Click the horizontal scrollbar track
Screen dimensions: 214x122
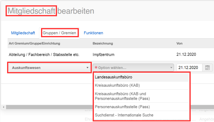click(x=49, y=107)
